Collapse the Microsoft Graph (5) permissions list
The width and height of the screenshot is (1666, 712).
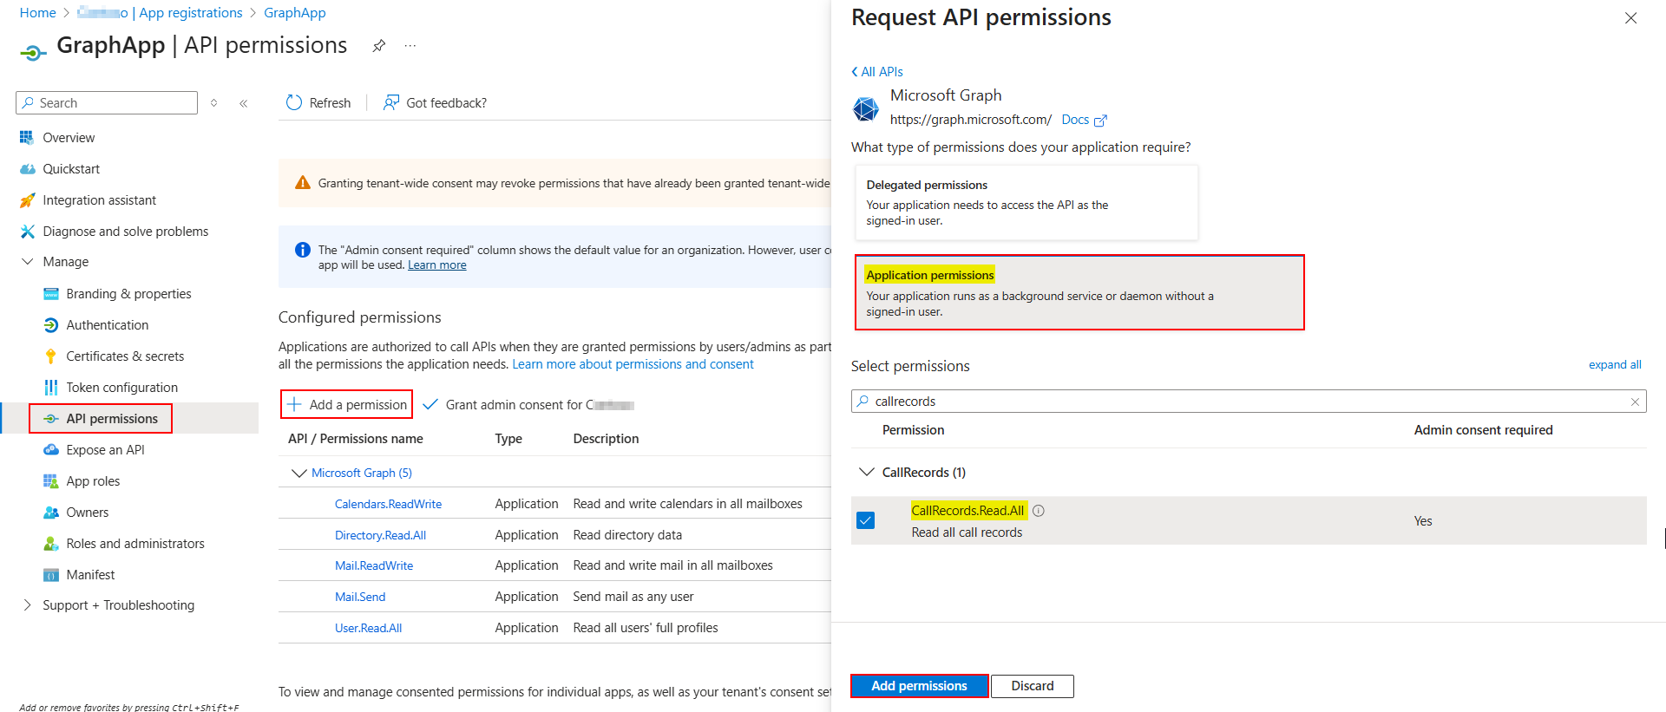pyautogui.click(x=298, y=473)
